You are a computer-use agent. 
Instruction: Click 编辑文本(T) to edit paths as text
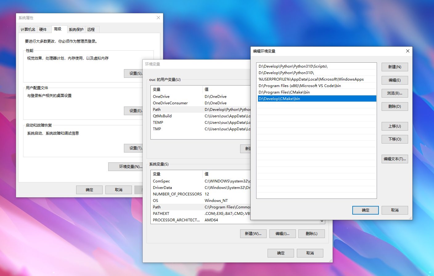click(x=395, y=159)
